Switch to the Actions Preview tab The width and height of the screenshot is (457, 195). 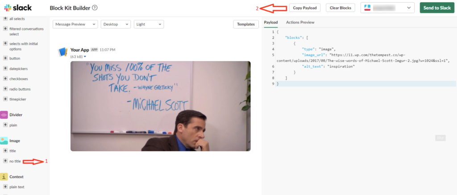point(300,22)
